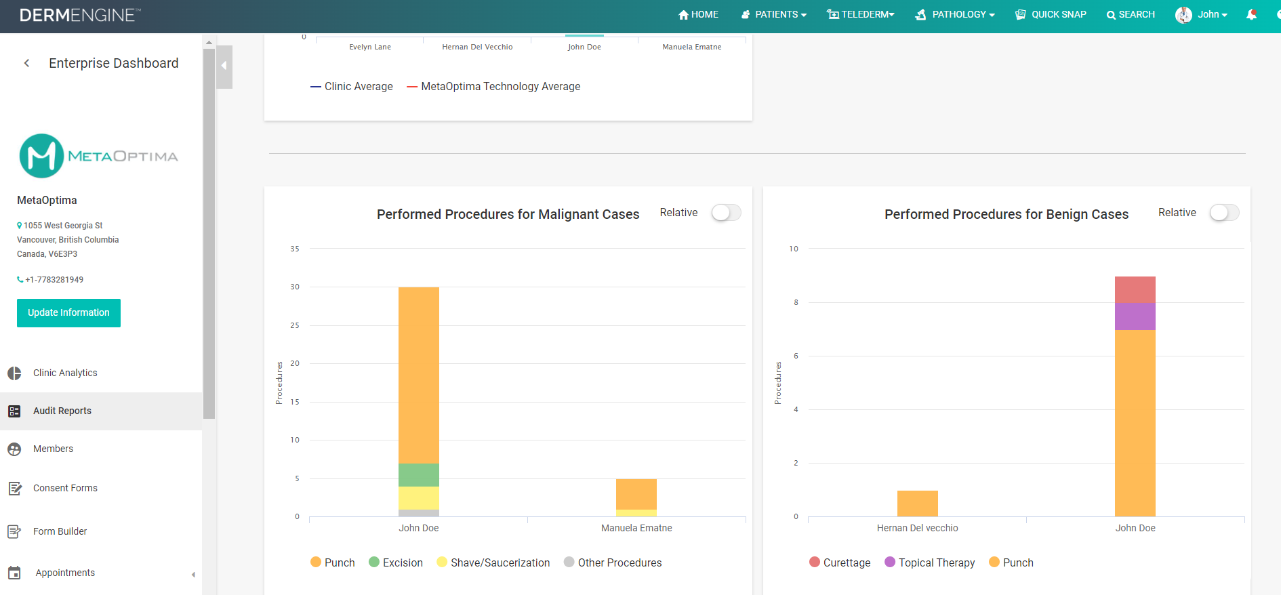
Task: Enable Relative for Malignant Cases chart
Action: pos(726,213)
